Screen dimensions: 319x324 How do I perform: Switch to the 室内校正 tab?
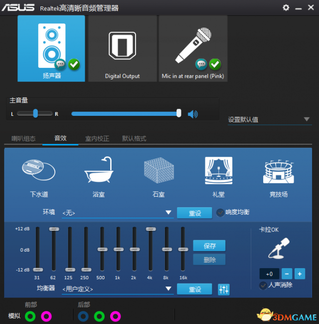[x=97, y=138]
